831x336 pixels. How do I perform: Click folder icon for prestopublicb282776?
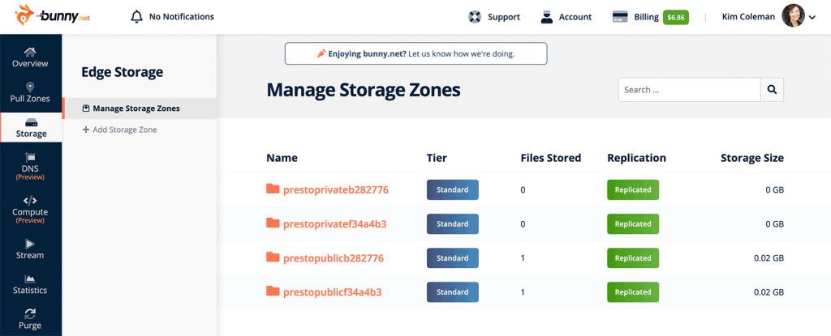(x=273, y=257)
